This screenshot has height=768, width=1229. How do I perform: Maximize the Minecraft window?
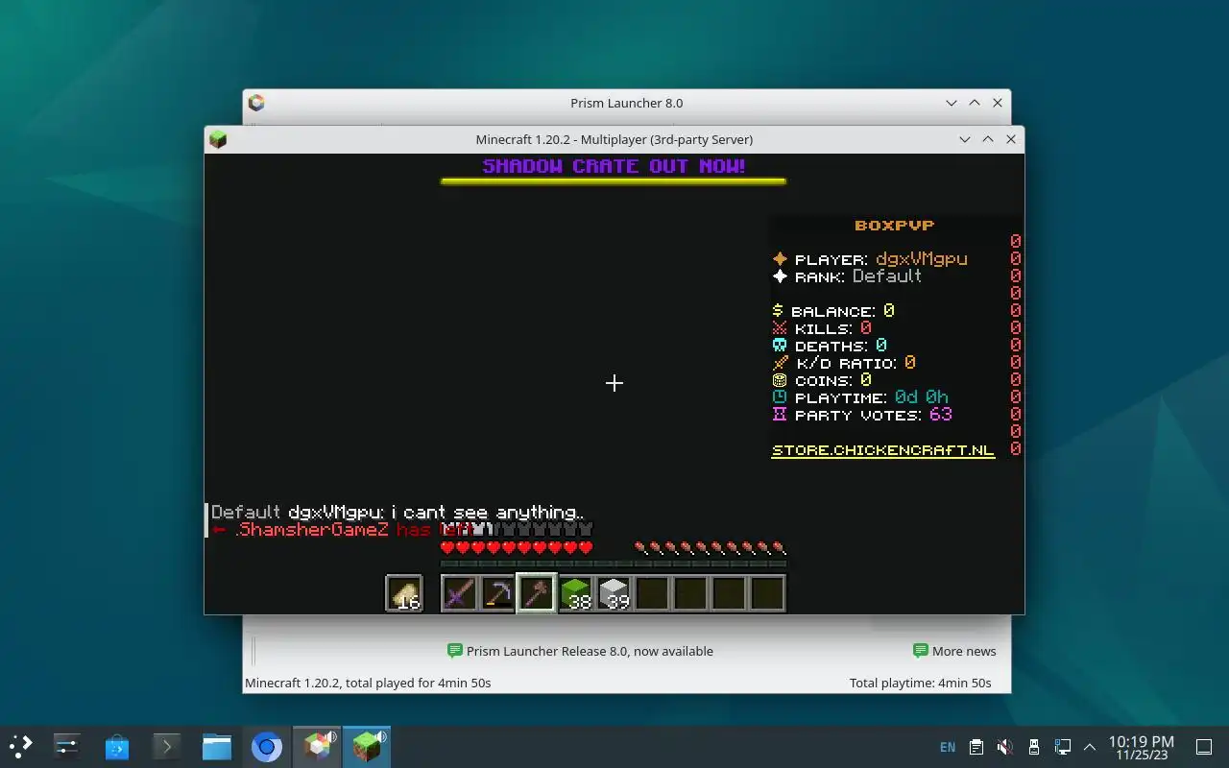point(988,139)
